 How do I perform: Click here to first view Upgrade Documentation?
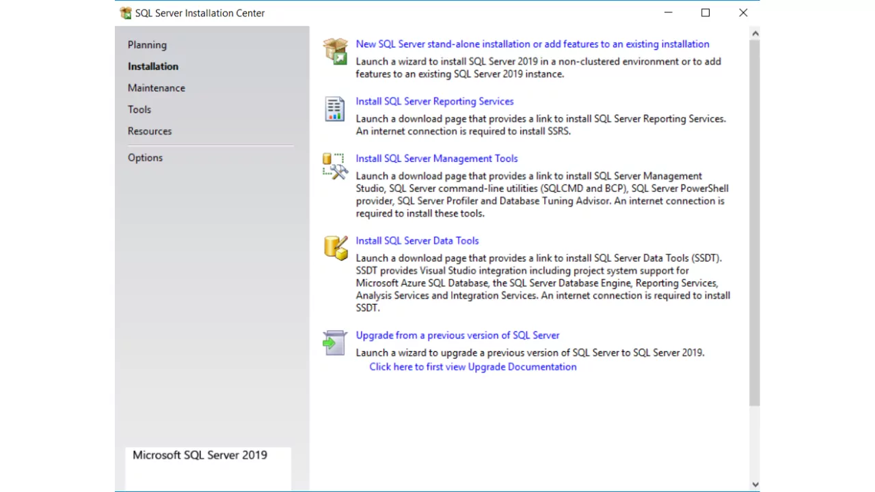tap(473, 367)
